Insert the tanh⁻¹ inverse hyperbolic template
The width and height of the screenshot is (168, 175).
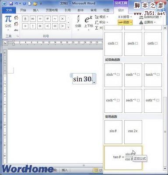click(153, 75)
